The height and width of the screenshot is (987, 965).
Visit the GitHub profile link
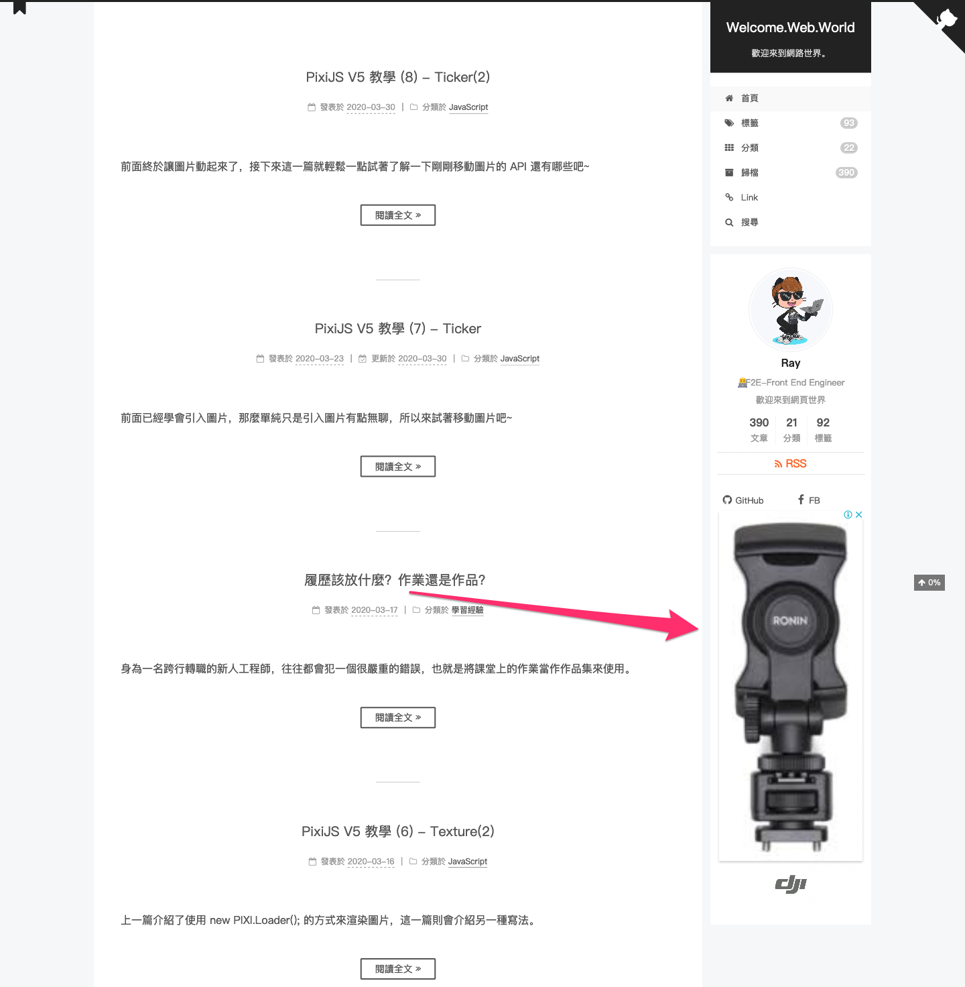point(743,500)
